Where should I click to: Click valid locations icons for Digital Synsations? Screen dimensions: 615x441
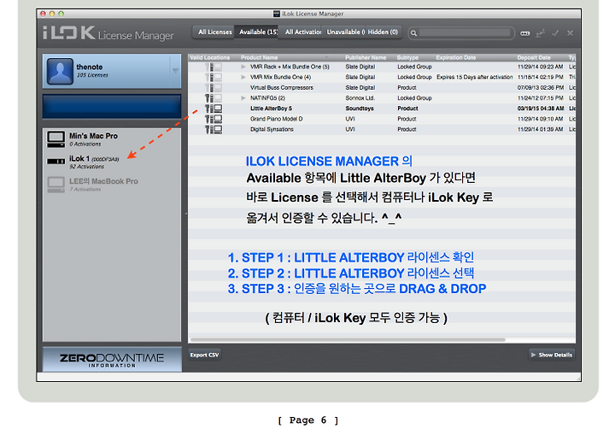(x=214, y=129)
